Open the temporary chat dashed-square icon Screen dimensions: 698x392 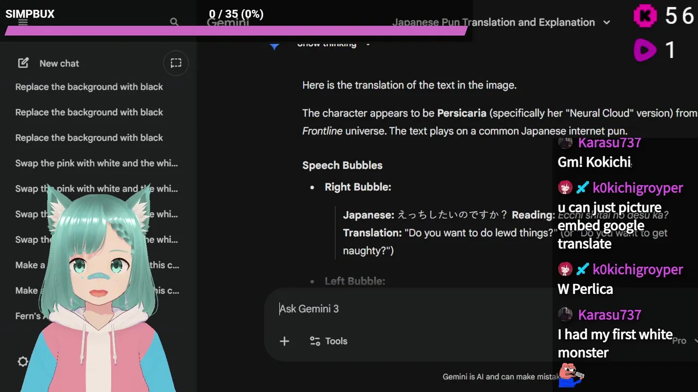[x=176, y=63]
